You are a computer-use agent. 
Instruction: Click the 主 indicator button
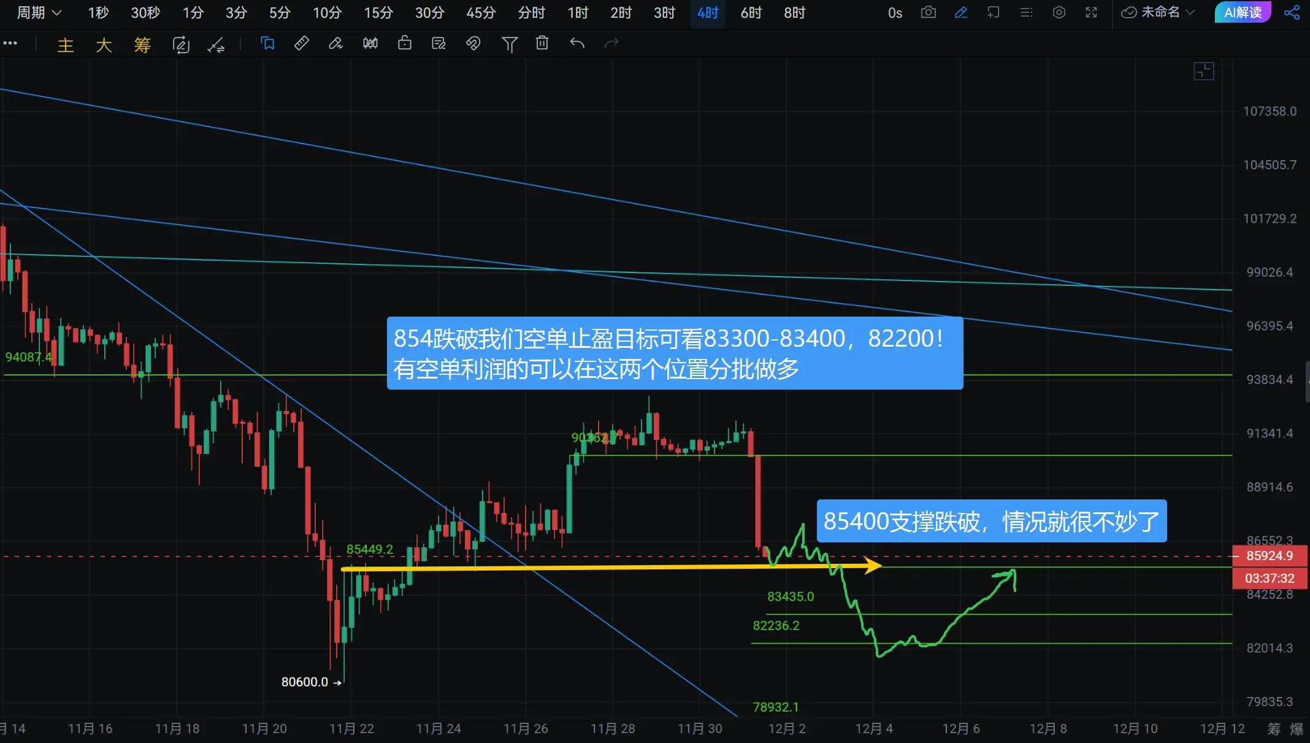(65, 45)
